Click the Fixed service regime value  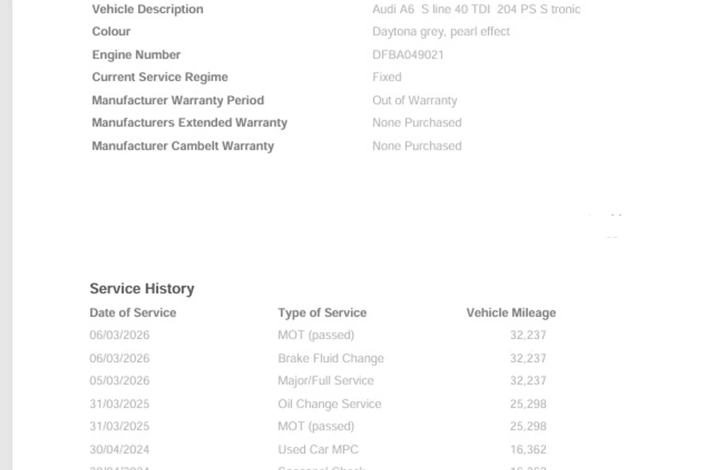click(387, 77)
